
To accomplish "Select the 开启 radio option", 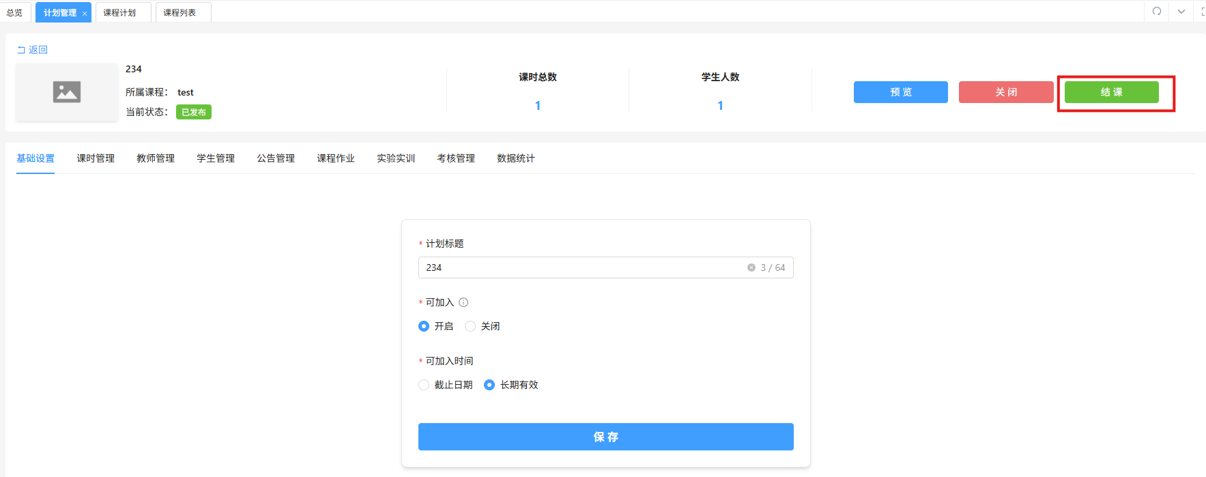I will tap(424, 326).
